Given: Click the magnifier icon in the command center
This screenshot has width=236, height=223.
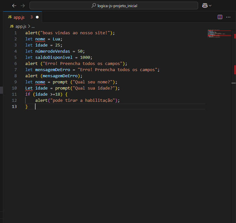Looking at the screenshot, I should point(94,5).
